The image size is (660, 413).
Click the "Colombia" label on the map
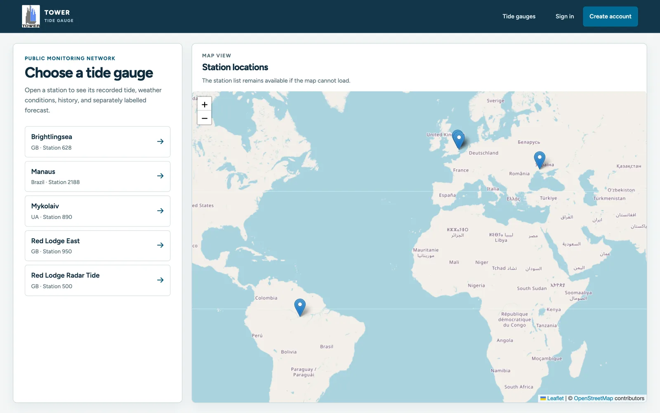click(x=266, y=298)
